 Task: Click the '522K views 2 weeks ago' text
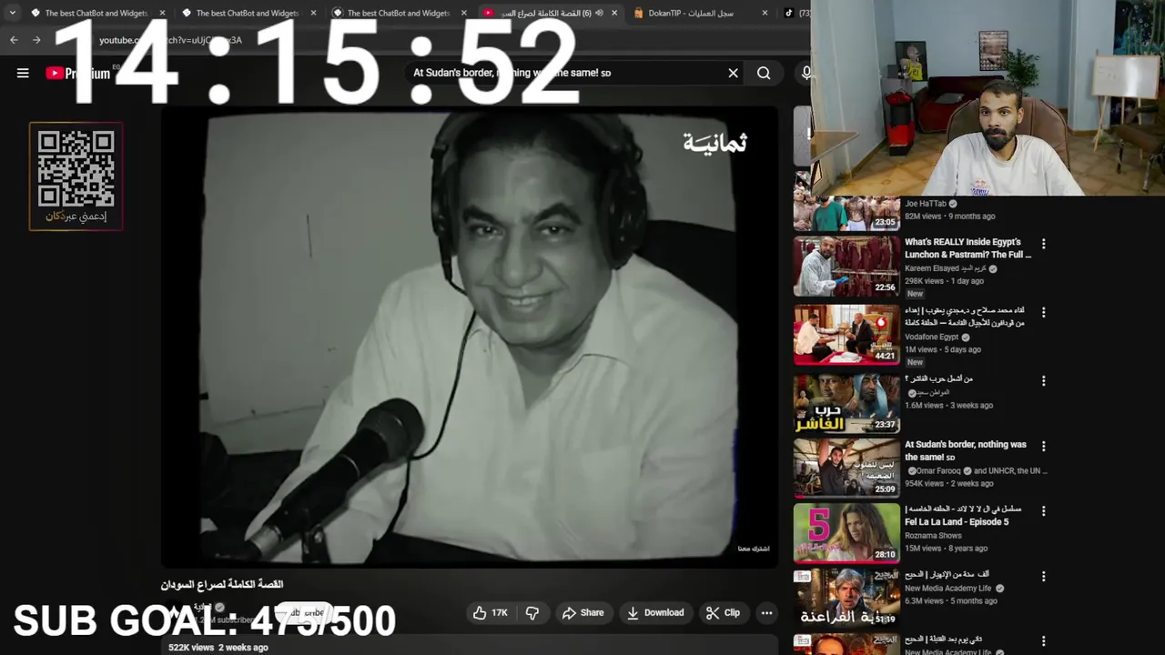218,648
